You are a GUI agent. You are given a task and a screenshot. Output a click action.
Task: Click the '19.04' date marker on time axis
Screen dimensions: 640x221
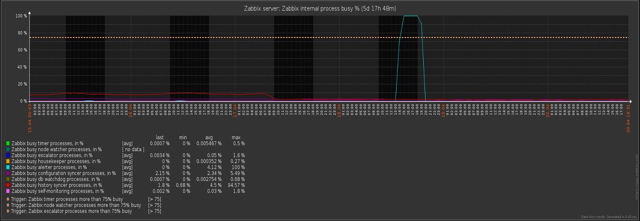(x=443, y=110)
